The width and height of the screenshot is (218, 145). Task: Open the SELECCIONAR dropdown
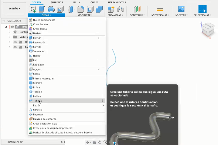[203, 15]
